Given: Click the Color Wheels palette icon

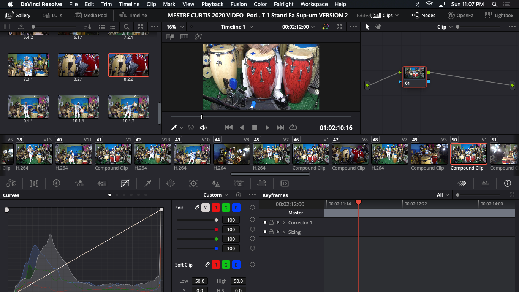Looking at the screenshot, I should [57, 183].
